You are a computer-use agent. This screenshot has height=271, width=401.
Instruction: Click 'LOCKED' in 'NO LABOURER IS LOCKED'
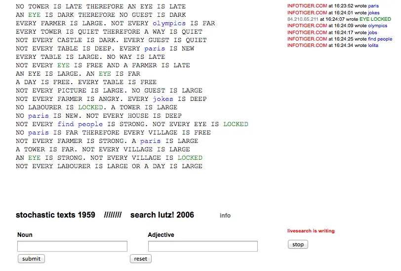click(90, 107)
